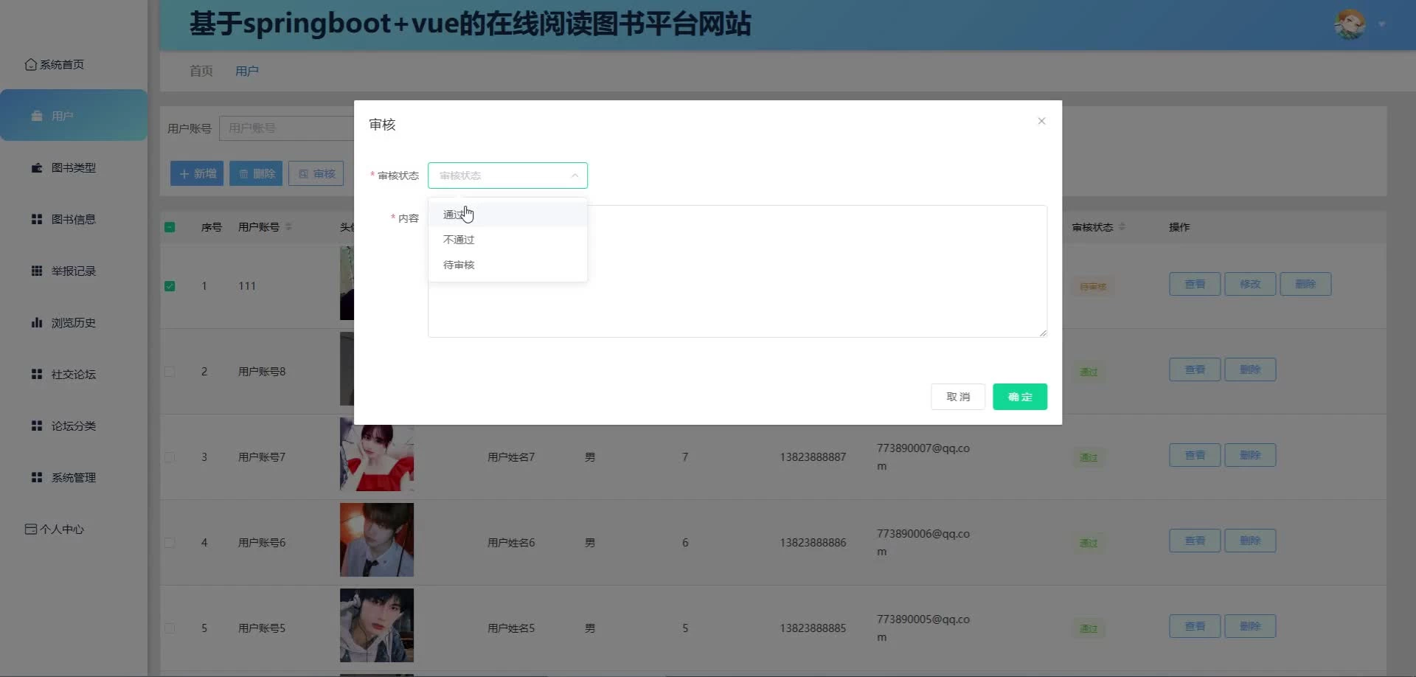The width and height of the screenshot is (1416, 677).
Task: Click 删除 for 用户账号8 row
Action: click(1250, 369)
